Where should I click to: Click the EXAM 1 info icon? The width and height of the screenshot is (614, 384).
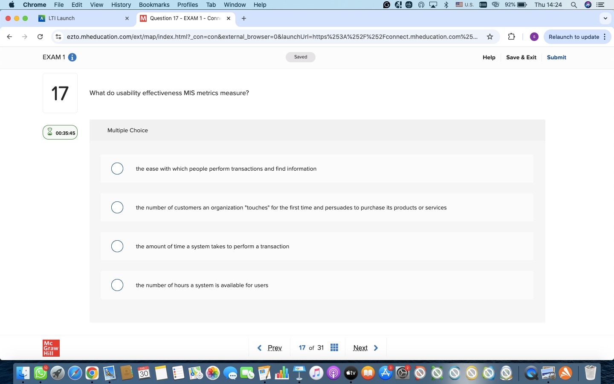pyautogui.click(x=72, y=57)
